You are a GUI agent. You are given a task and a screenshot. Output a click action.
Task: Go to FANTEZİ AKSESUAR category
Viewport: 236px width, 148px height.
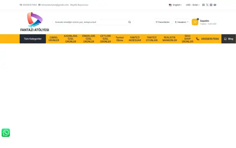pyautogui.click(x=135, y=39)
